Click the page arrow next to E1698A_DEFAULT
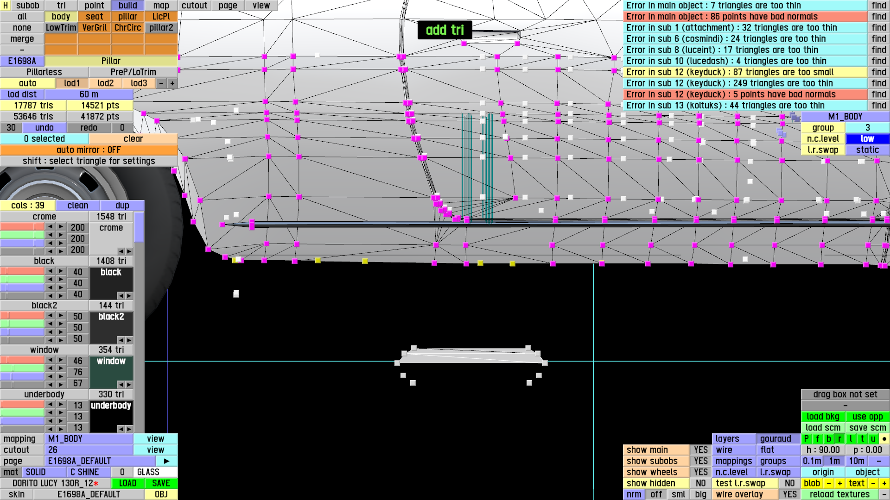This screenshot has height=500, width=890. tap(166, 461)
